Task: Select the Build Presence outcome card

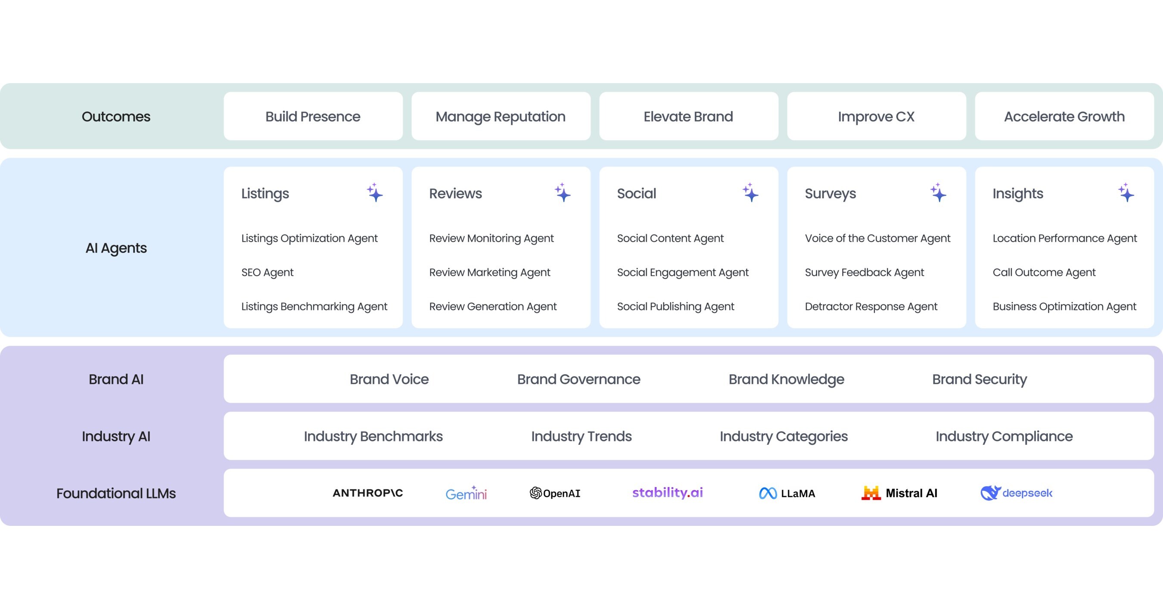Action: tap(313, 116)
